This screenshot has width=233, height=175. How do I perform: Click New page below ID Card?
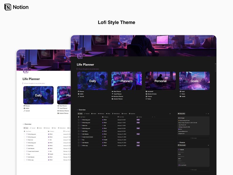click(x=193, y=138)
